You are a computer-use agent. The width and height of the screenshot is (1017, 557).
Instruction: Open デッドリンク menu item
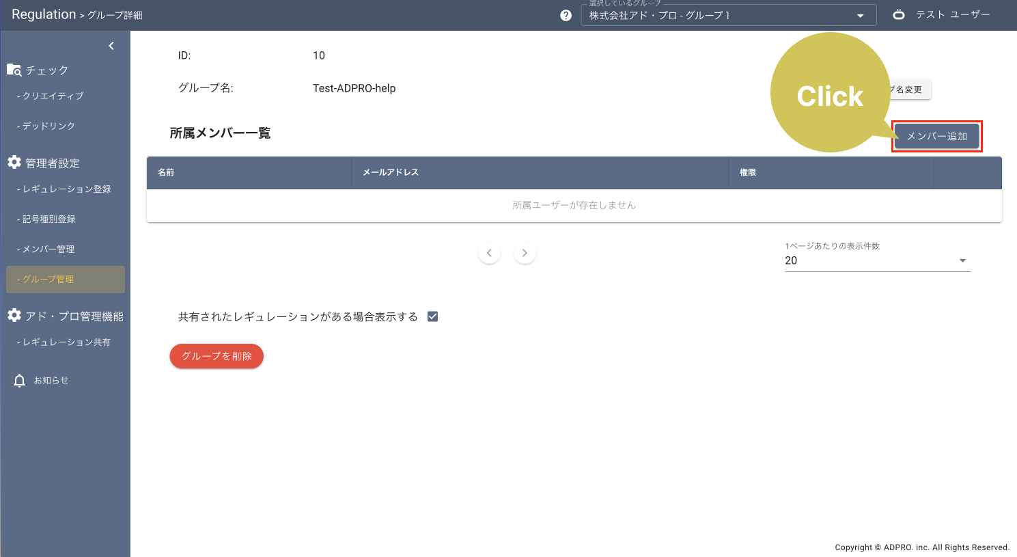(x=48, y=126)
